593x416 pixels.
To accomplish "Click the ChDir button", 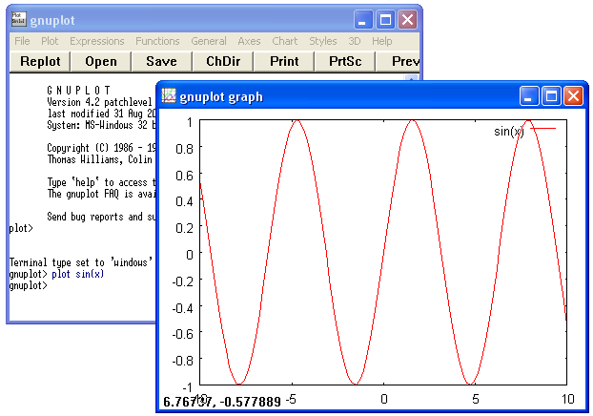I will pos(223,61).
